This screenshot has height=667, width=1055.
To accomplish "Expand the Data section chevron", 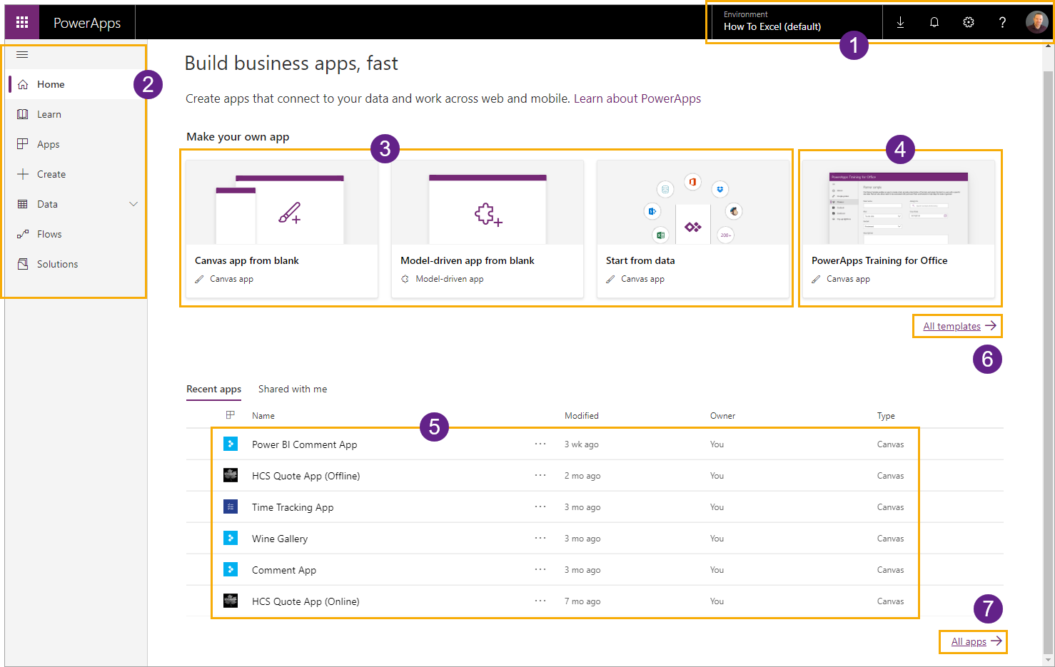I will pos(133,204).
